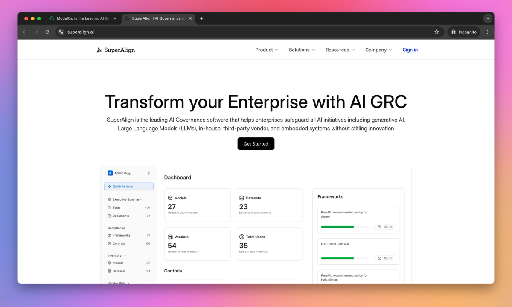
Task: Click the Frameworks icon in sidebar
Action: 109,235
